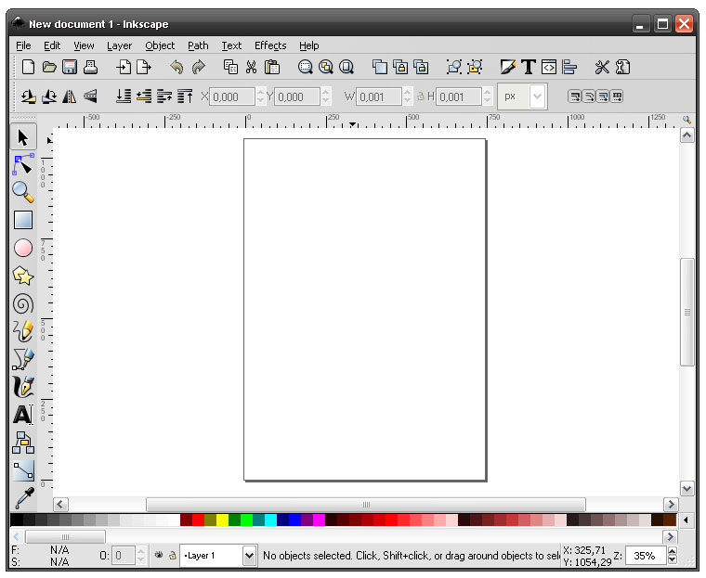The height and width of the screenshot is (578, 706).
Task: Rotate selection 90 degrees clockwise
Action: point(49,96)
